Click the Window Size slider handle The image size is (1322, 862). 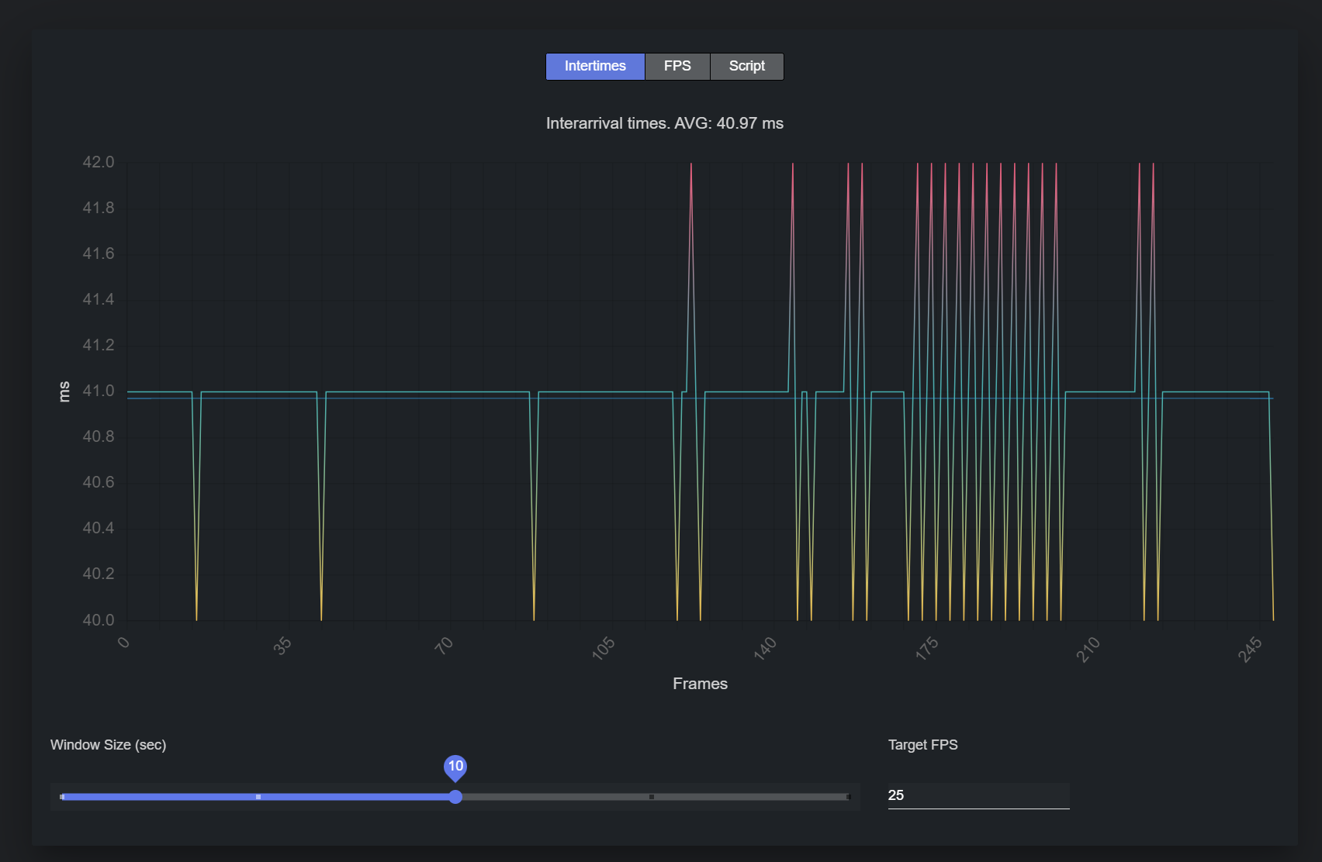455,797
